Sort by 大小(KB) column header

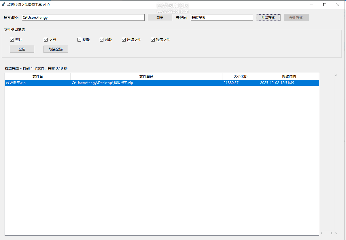point(240,76)
